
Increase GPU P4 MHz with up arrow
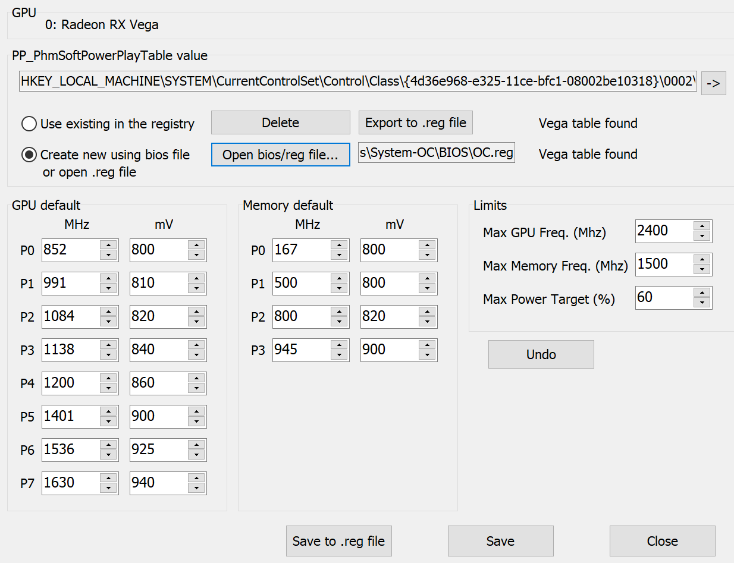(x=108, y=378)
